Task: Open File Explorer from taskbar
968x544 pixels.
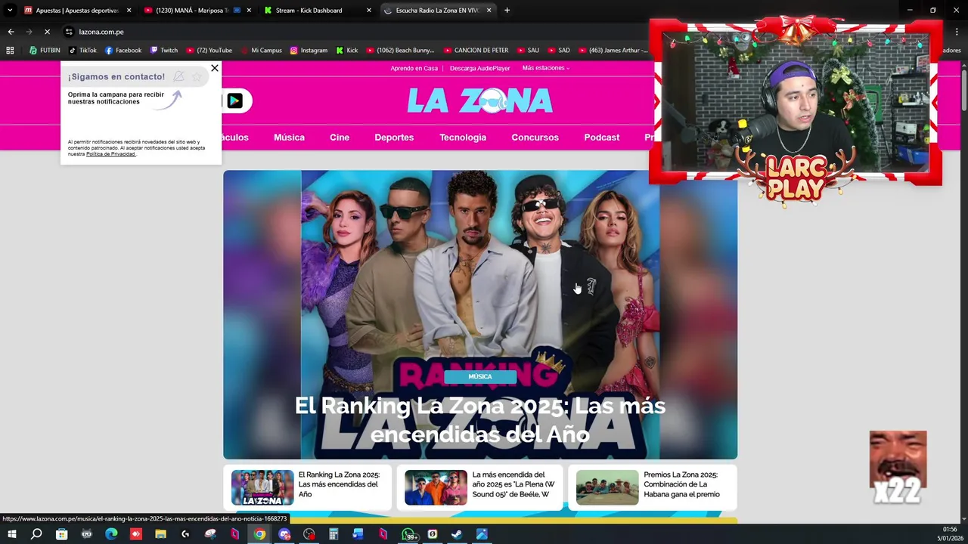Action: (x=160, y=534)
